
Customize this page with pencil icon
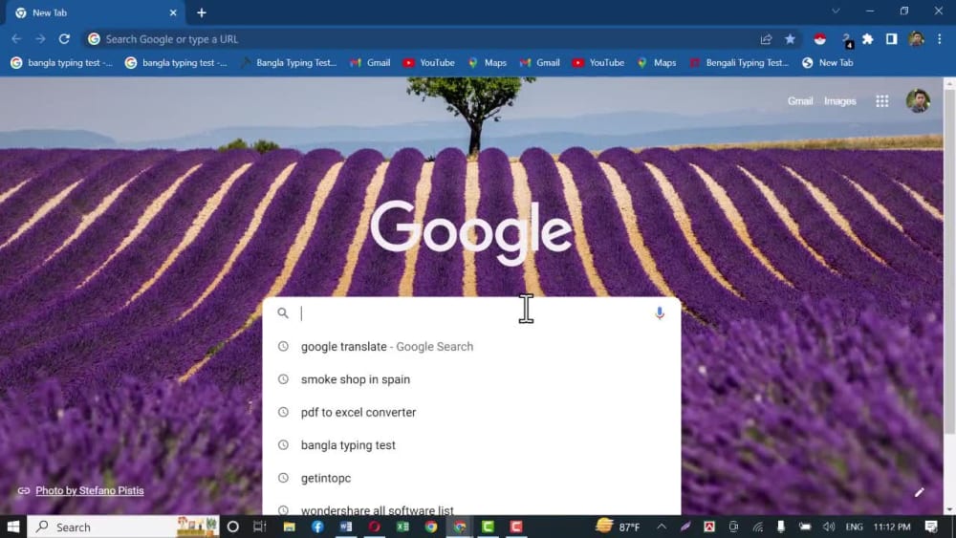[920, 492]
